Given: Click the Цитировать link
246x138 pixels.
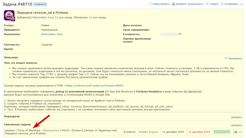Looking at the screenshot, I should pos(235,58).
